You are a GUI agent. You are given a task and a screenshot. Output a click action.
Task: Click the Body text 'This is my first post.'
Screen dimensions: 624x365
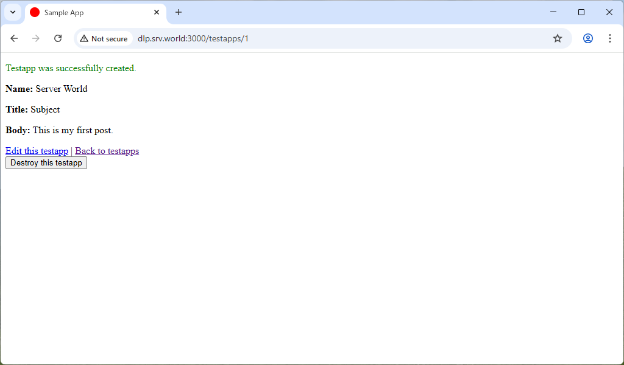pos(73,130)
